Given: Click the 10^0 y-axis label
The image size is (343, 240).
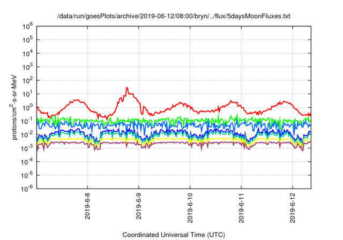Looking at the screenshot, I should pyautogui.click(x=28, y=108).
